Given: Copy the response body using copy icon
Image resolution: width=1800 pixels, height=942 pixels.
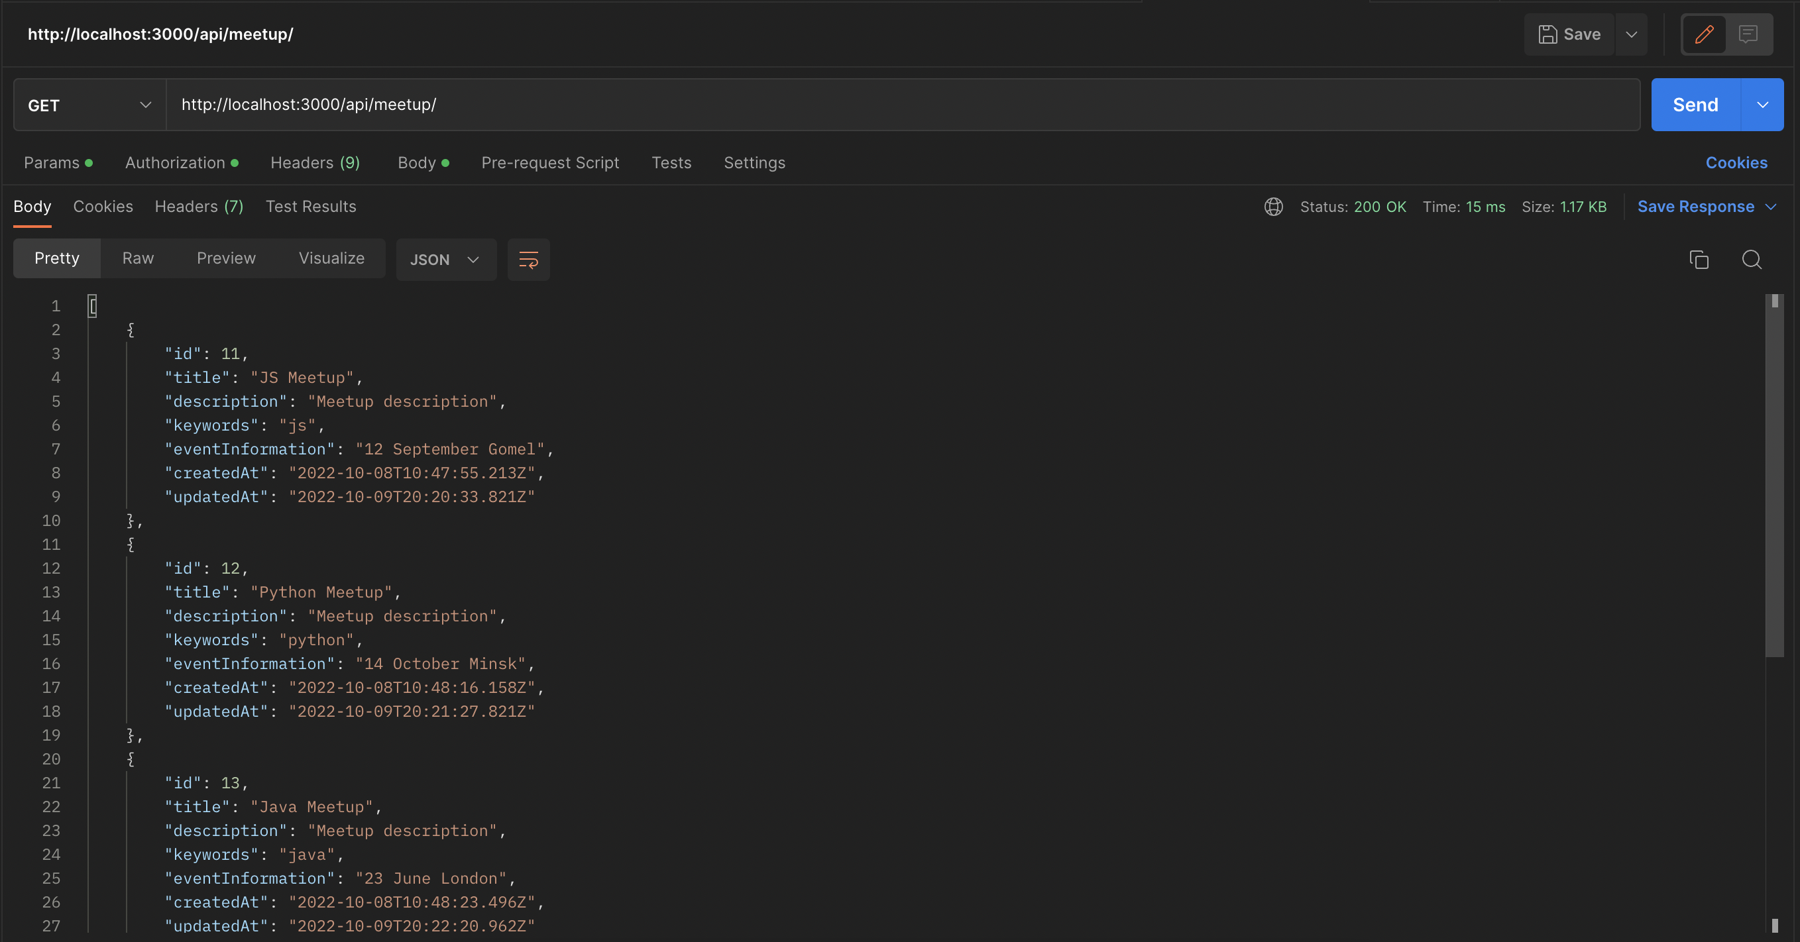Looking at the screenshot, I should (x=1699, y=259).
